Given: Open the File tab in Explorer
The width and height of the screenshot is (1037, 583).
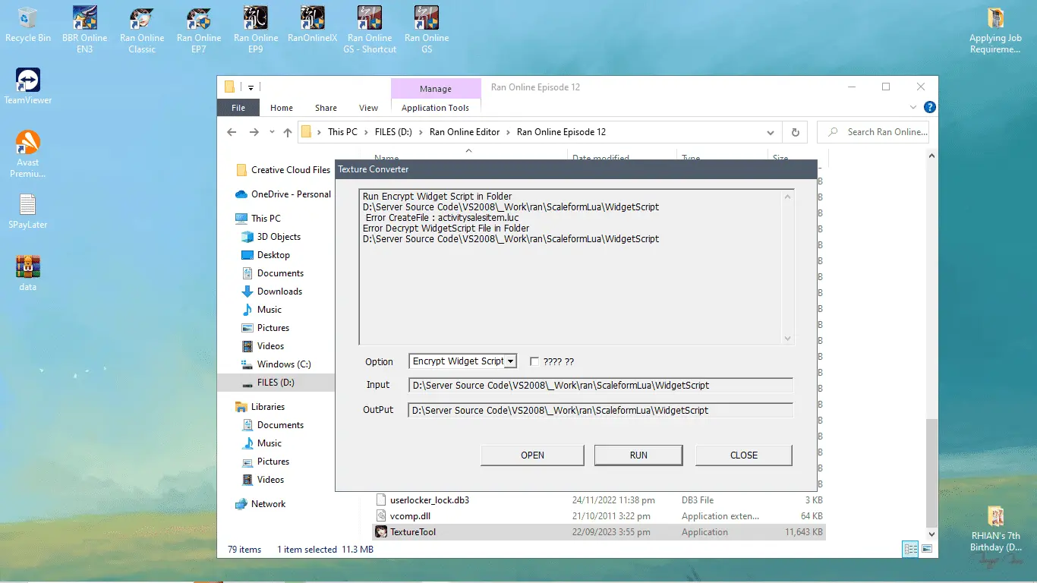Looking at the screenshot, I should (x=238, y=108).
